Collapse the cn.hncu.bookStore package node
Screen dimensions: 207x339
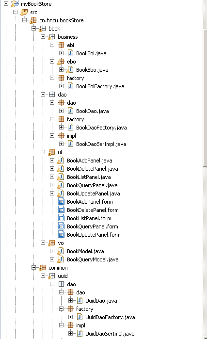pyautogui.click(x=24, y=20)
